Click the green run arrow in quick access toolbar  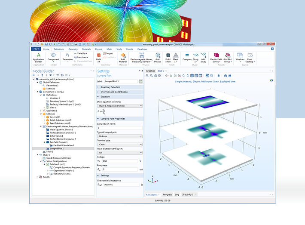55,44
